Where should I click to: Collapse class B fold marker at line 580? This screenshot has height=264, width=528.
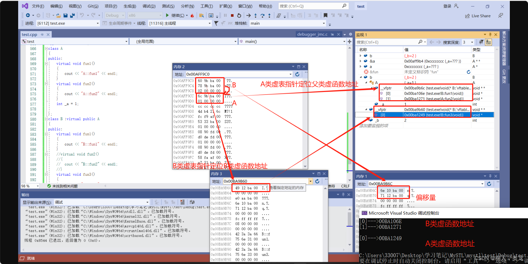46,119
